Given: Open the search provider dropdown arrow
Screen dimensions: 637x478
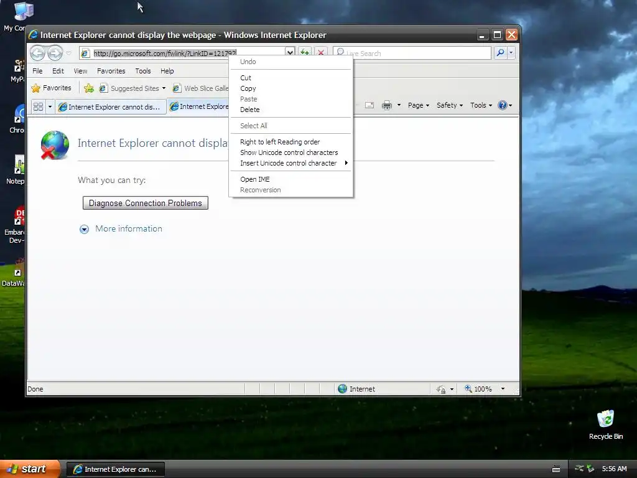Looking at the screenshot, I should tap(511, 53).
